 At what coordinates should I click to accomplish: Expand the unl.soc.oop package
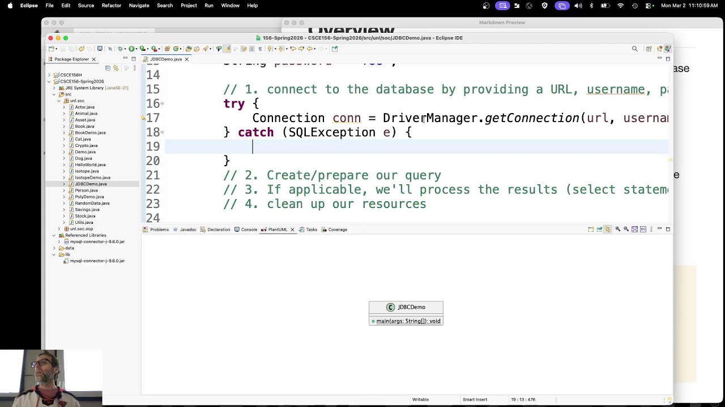(x=59, y=229)
